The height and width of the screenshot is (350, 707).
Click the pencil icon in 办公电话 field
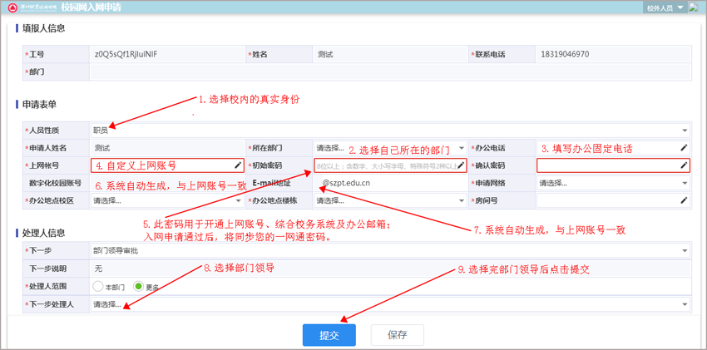684,147
